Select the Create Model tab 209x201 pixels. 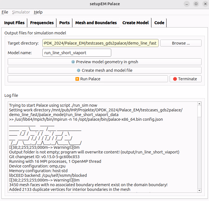click(135, 23)
